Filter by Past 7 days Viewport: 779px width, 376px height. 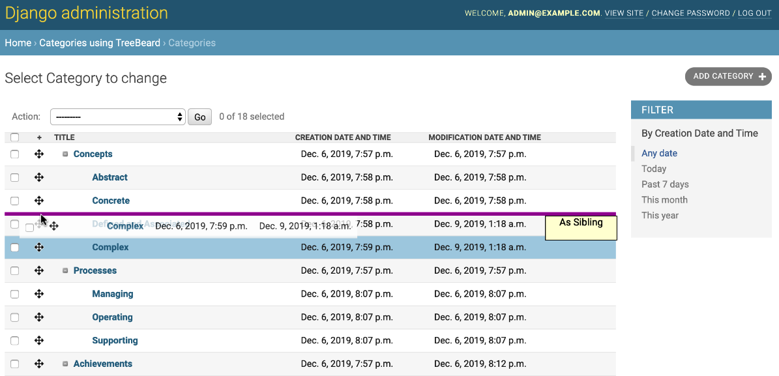(665, 184)
